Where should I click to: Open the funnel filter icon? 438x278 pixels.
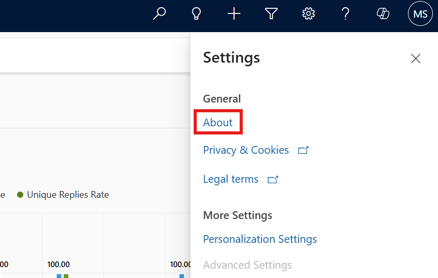pos(271,14)
